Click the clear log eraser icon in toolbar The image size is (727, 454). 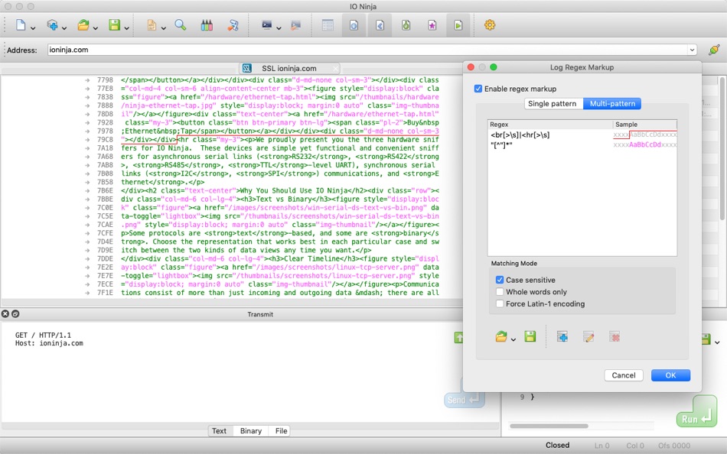pos(233,25)
